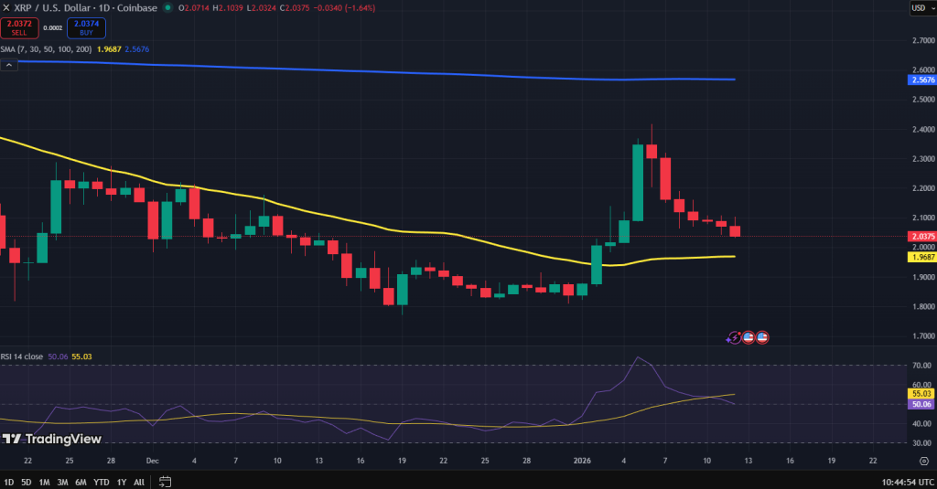The height and width of the screenshot is (489, 937).
Task: Open the lightning latest-updates event icon
Action: (733, 338)
